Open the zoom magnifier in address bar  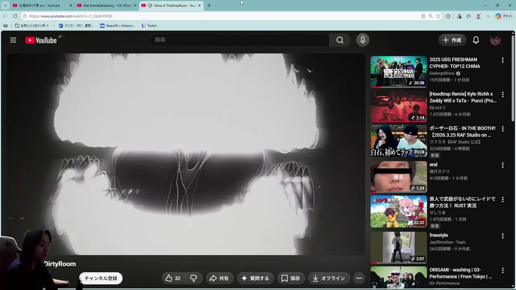431,16
